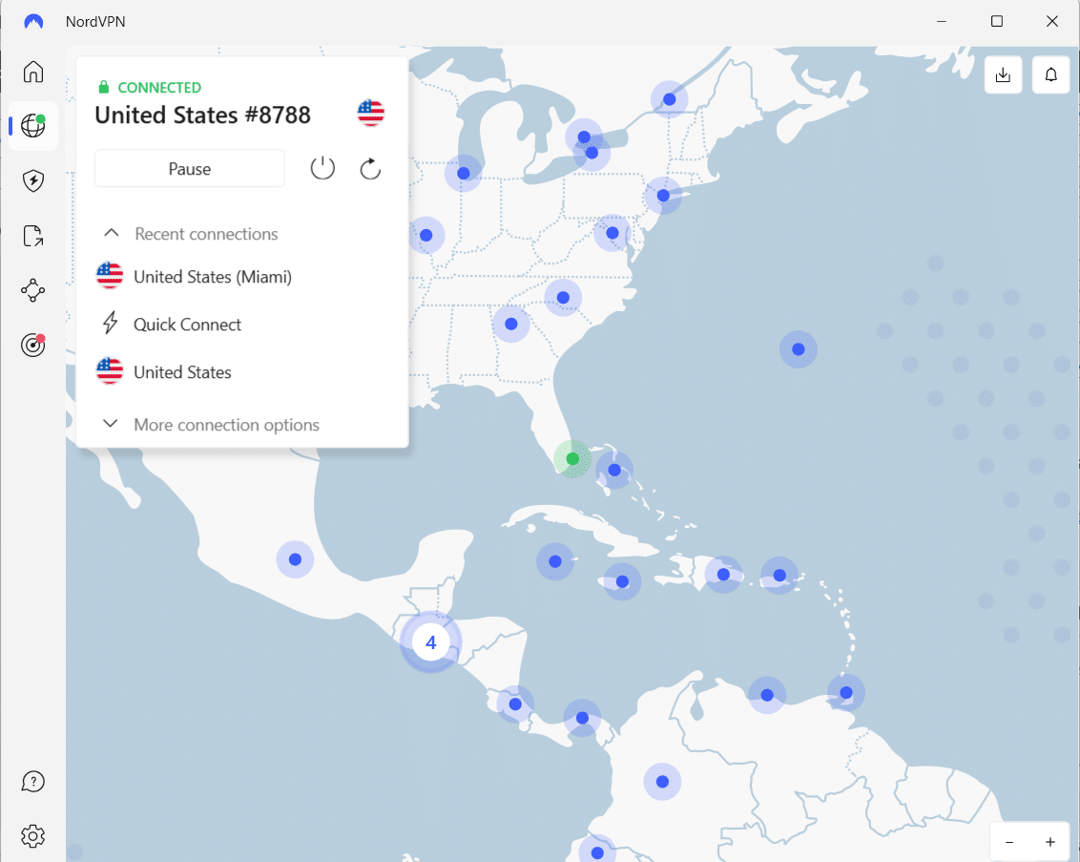The width and height of the screenshot is (1080, 862).
Task: Select the Costa Rica server dot
Action: 515,704
